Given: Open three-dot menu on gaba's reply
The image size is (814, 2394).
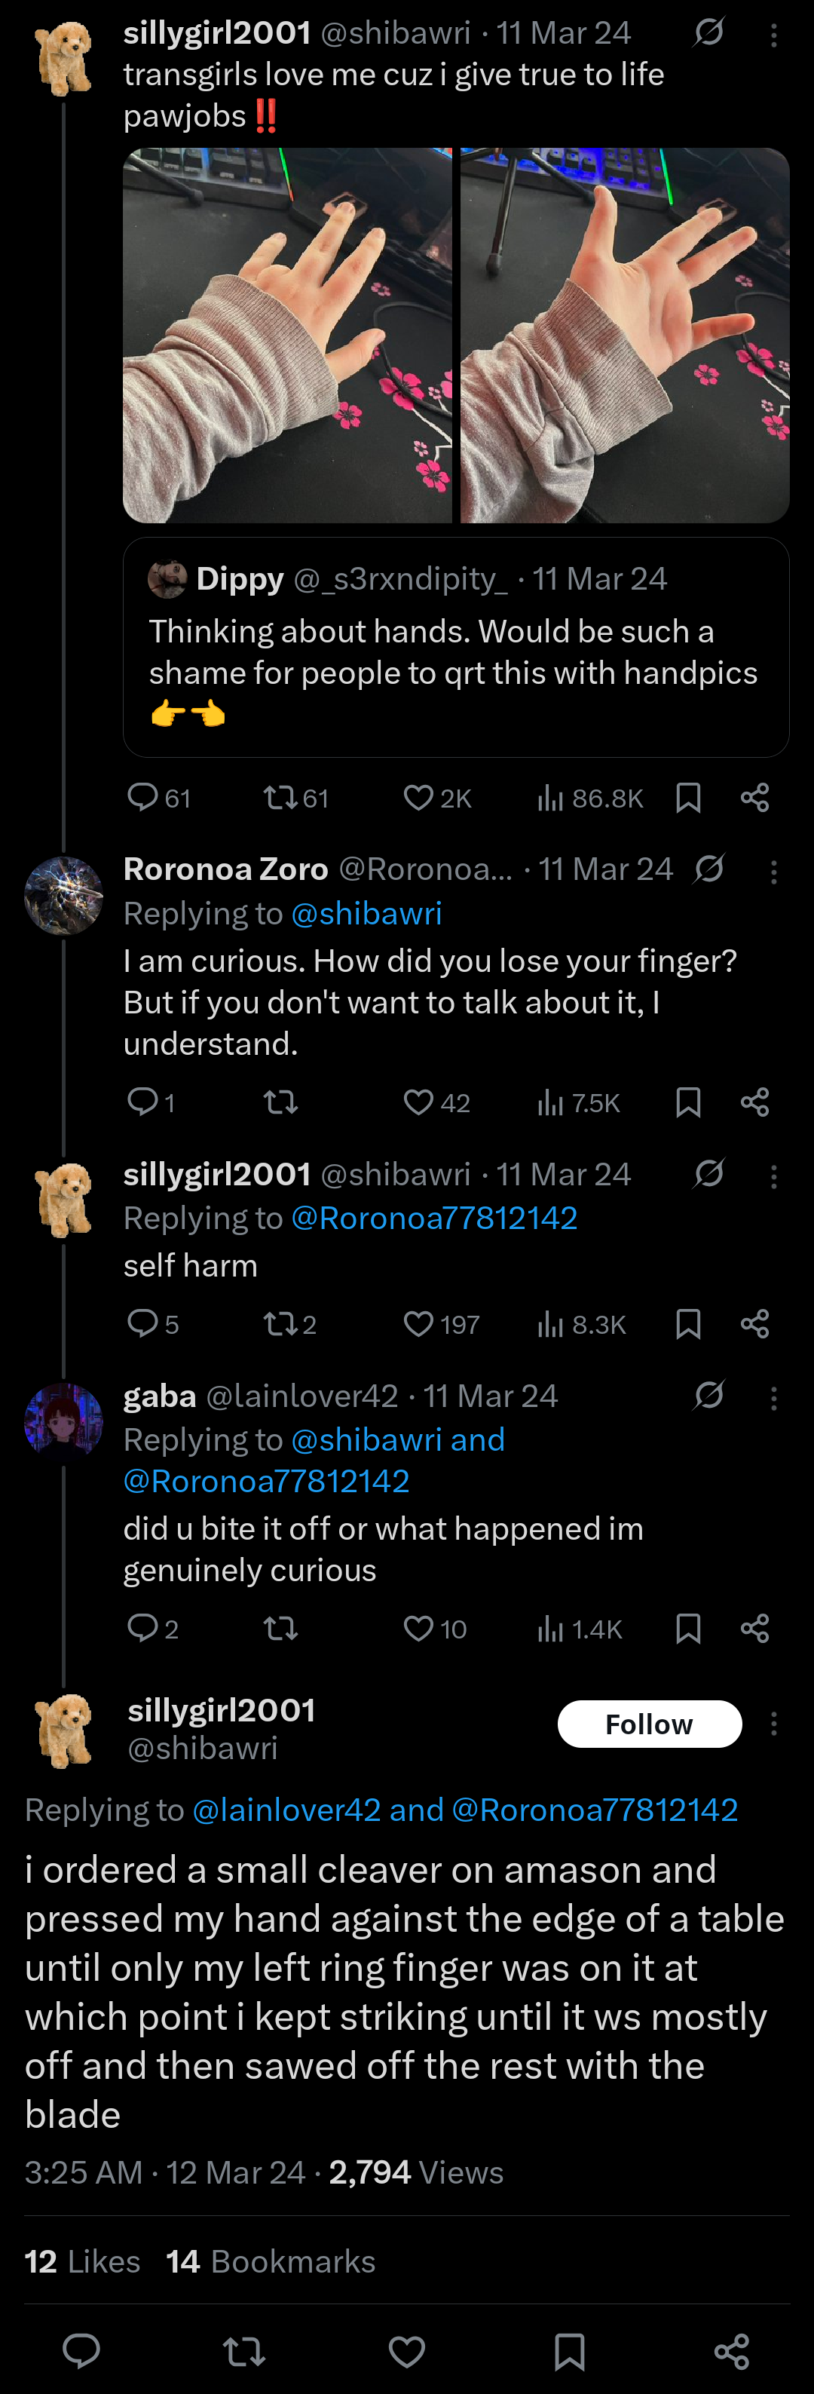Looking at the screenshot, I should click(x=773, y=1398).
